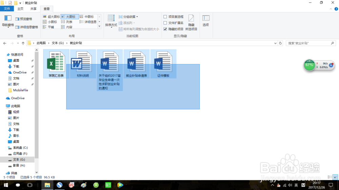Toggle the 详细信息窗格 details pane

[x=27, y=27]
